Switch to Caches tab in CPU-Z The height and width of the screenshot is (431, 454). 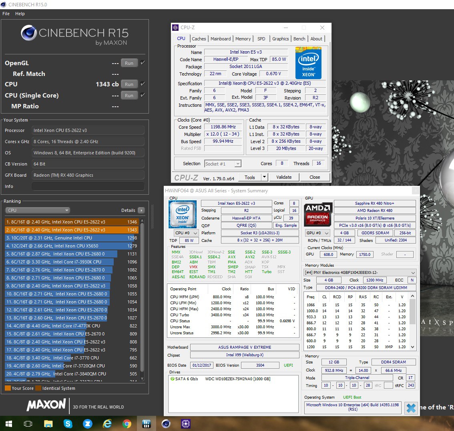coord(199,39)
